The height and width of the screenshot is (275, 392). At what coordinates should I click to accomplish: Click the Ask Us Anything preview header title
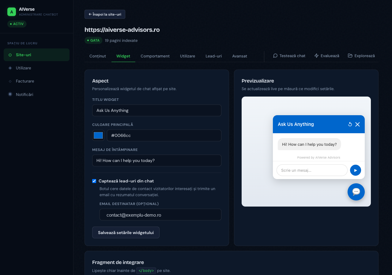pos(296,124)
